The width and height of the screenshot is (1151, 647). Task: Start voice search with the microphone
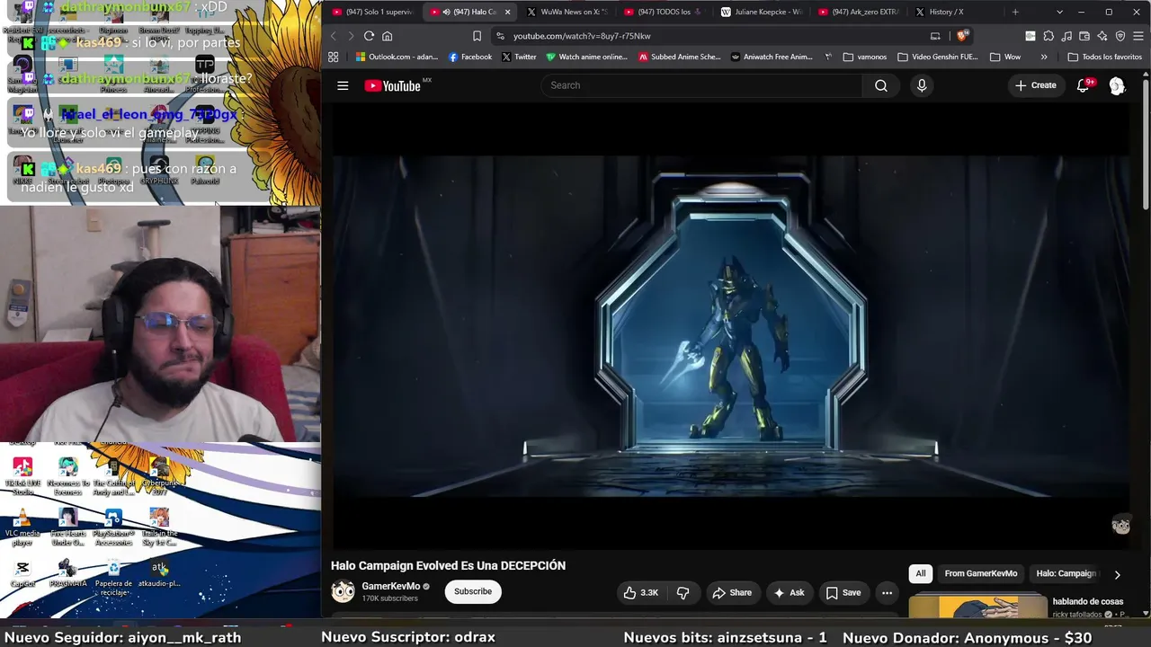coord(922,85)
